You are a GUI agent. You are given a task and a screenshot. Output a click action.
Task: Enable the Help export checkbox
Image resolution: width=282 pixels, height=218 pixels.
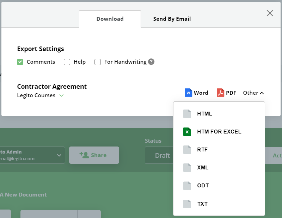coord(67,62)
